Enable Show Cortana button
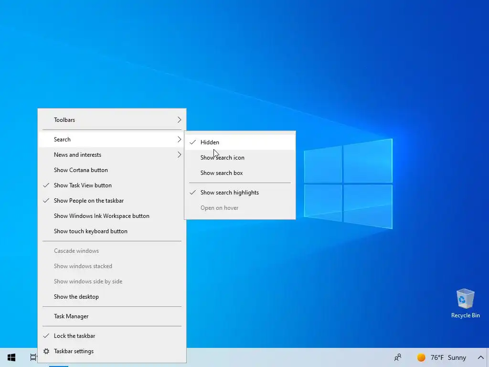The image size is (489, 367). 112,170
